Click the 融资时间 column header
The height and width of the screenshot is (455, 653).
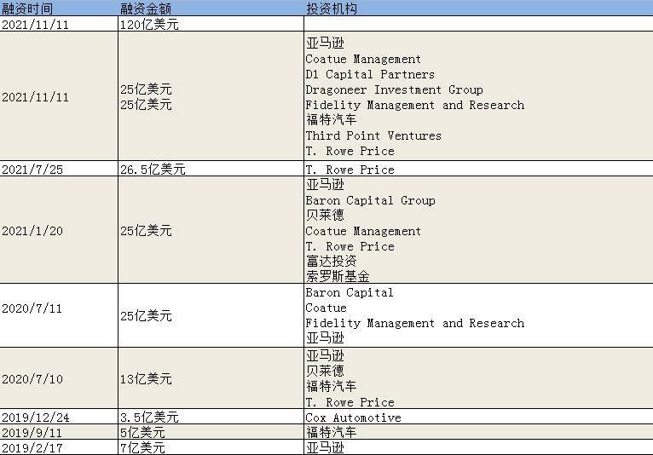[28, 9]
